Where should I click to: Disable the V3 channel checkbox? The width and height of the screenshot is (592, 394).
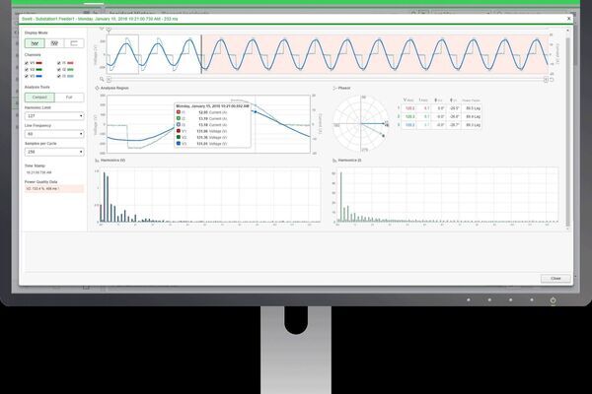[x=27, y=76]
